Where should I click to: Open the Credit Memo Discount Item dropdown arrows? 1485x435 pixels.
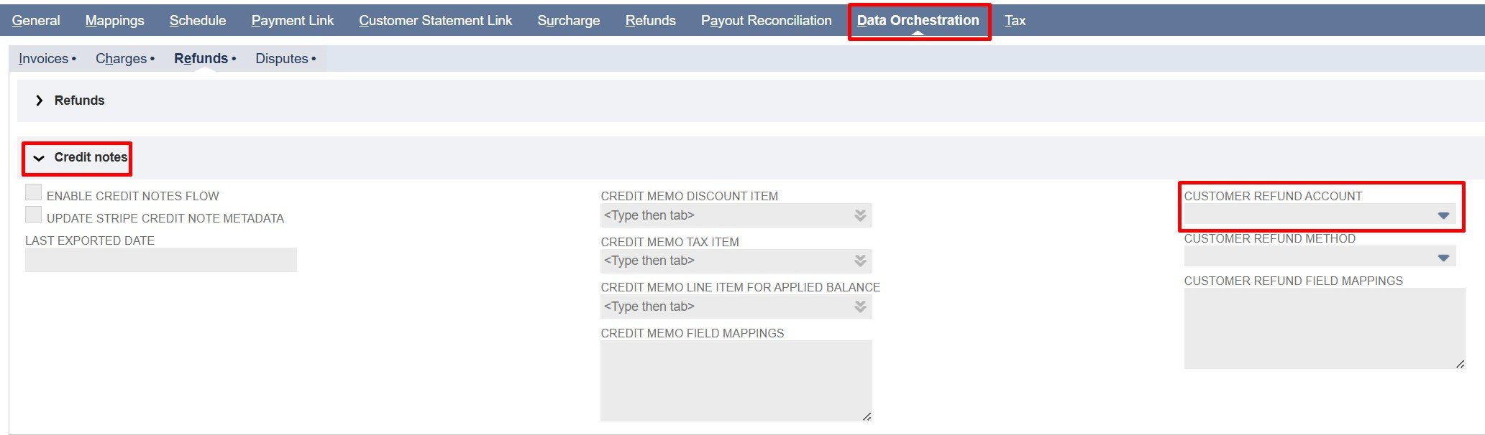859,215
